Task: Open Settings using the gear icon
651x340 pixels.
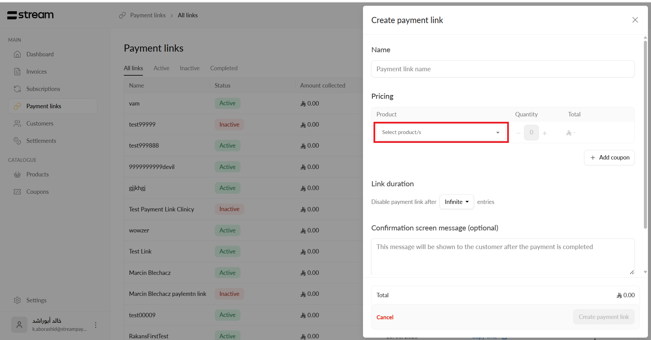Action: pyautogui.click(x=17, y=300)
